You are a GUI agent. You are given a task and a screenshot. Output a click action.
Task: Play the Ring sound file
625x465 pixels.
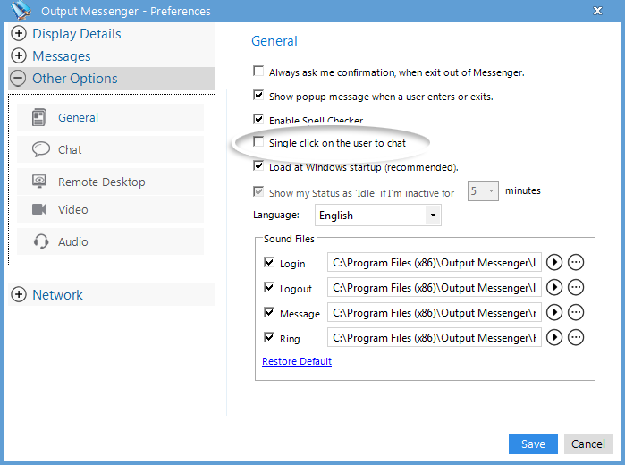[554, 338]
